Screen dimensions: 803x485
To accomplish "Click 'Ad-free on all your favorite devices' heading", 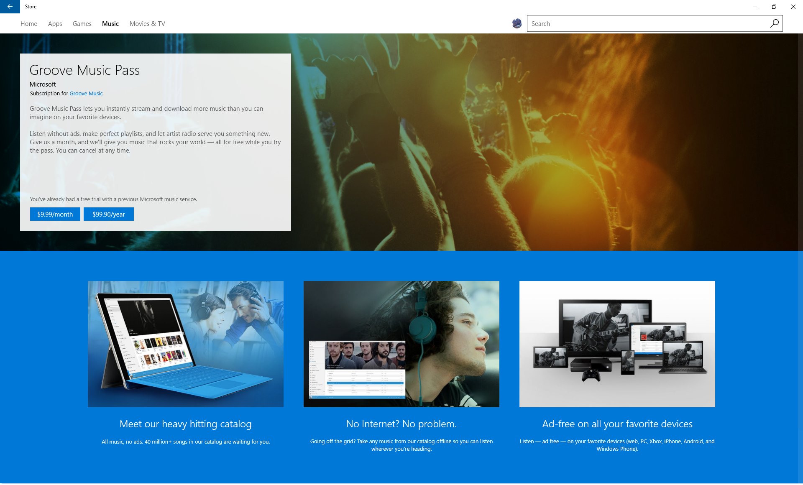I will [617, 424].
